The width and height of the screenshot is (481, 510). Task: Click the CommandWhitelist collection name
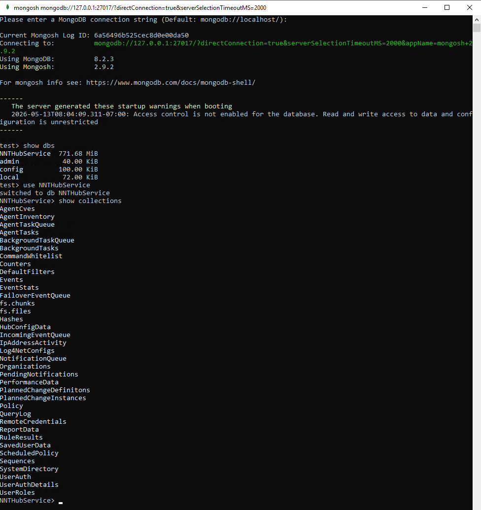tap(31, 256)
